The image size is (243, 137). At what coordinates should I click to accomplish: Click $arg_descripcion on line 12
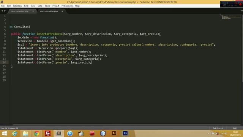(91, 55)
